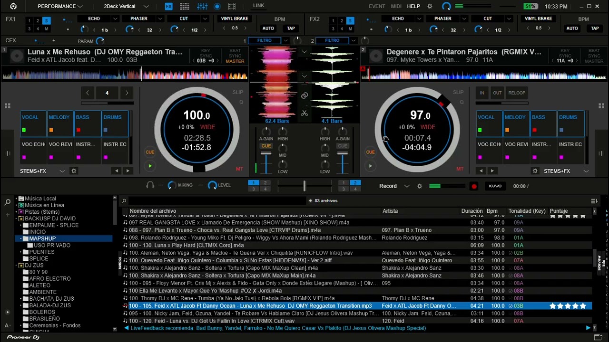The height and width of the screenshot is (342, 609).
Task: Click FX2 BPM TAP button
Action: [595, 28]
